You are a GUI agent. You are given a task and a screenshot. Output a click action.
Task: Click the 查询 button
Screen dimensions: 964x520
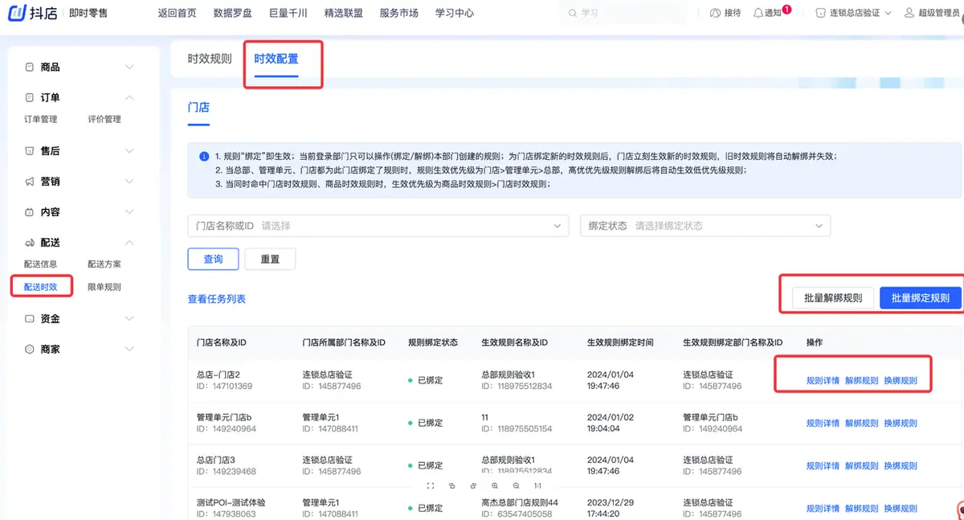coord(213,259)
